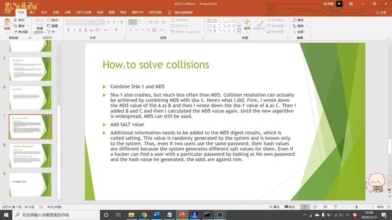This screenshot has width=392, height=220.
Task: Select slide 8 thumbnail
Action: (x=31, y=155)
